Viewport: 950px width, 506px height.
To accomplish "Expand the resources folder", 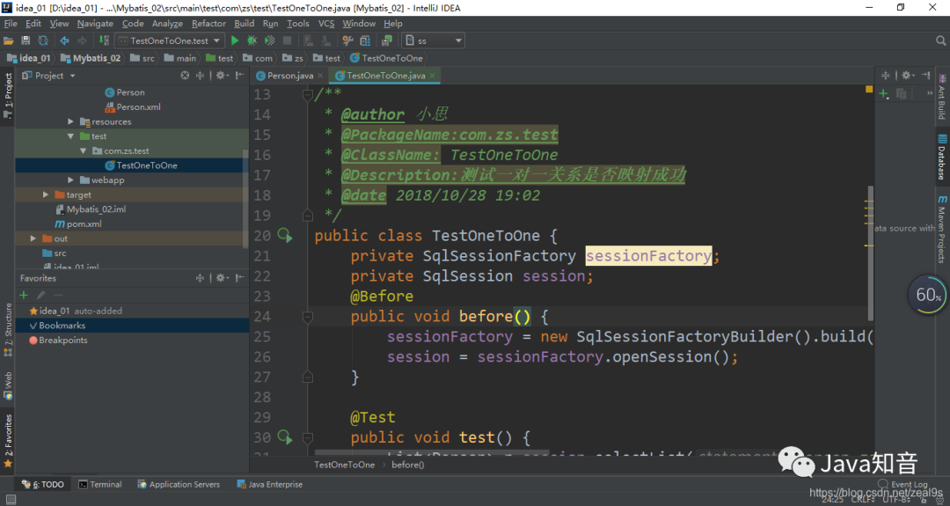I will pyautogui.click(x=71, y=121).
